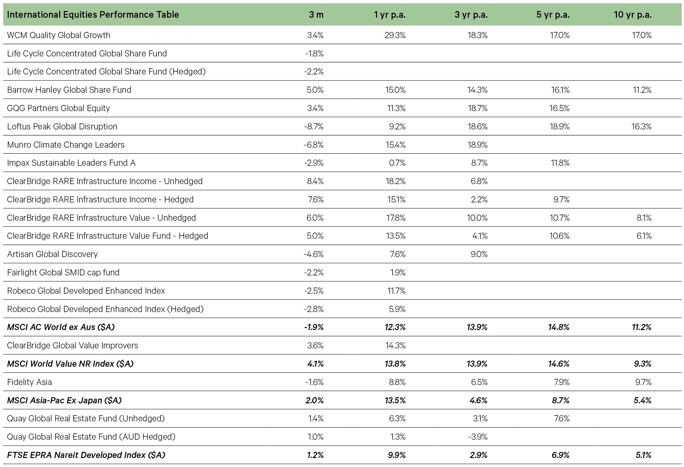Select the 3 m column header

tap(316, 15)
